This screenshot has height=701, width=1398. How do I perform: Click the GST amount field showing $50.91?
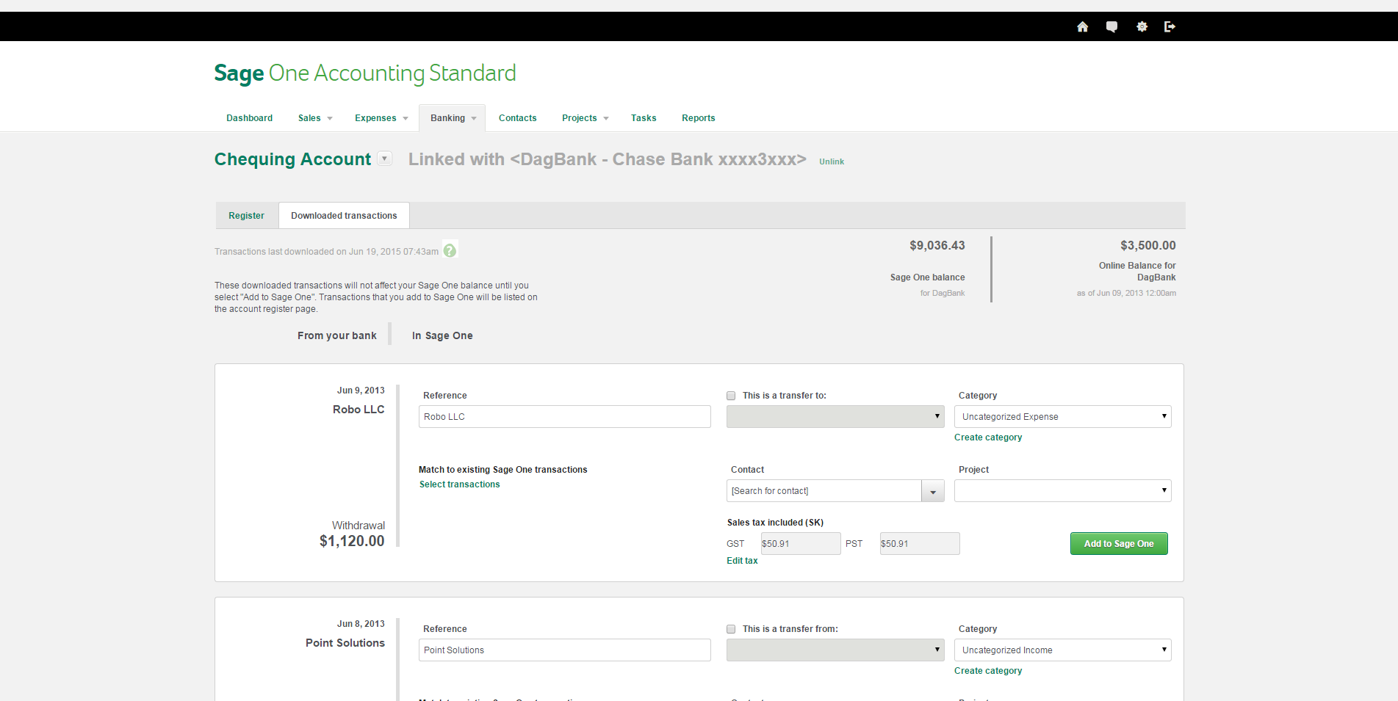800,543
